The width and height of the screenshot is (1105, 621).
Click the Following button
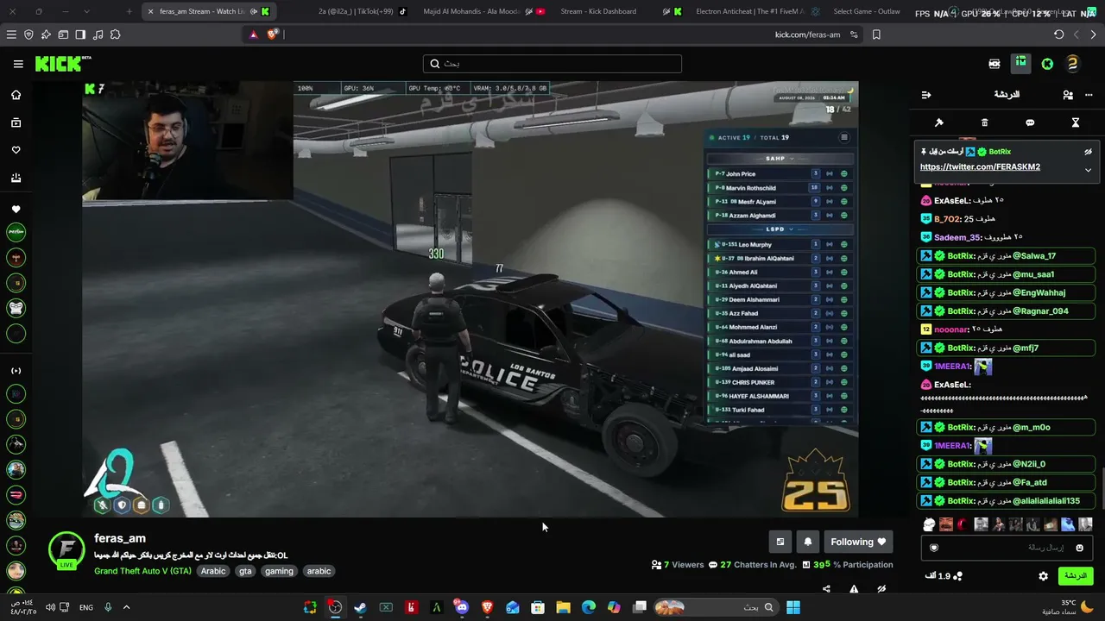[858, 542]
